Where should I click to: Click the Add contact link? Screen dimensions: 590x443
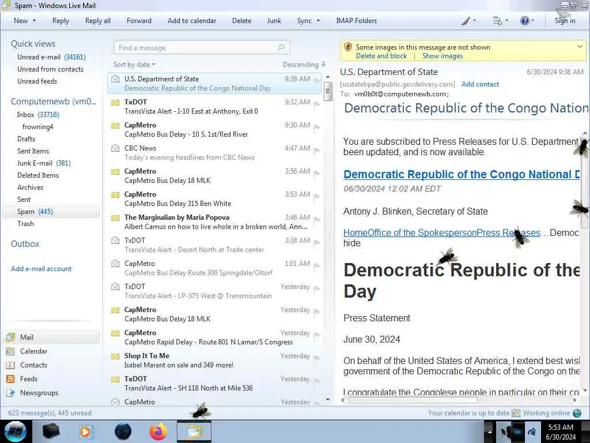click(480, 84)
